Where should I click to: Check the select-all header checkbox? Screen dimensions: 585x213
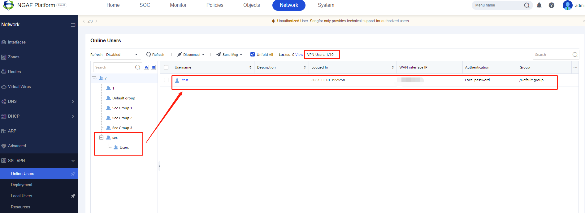click(x=166, y=67)
